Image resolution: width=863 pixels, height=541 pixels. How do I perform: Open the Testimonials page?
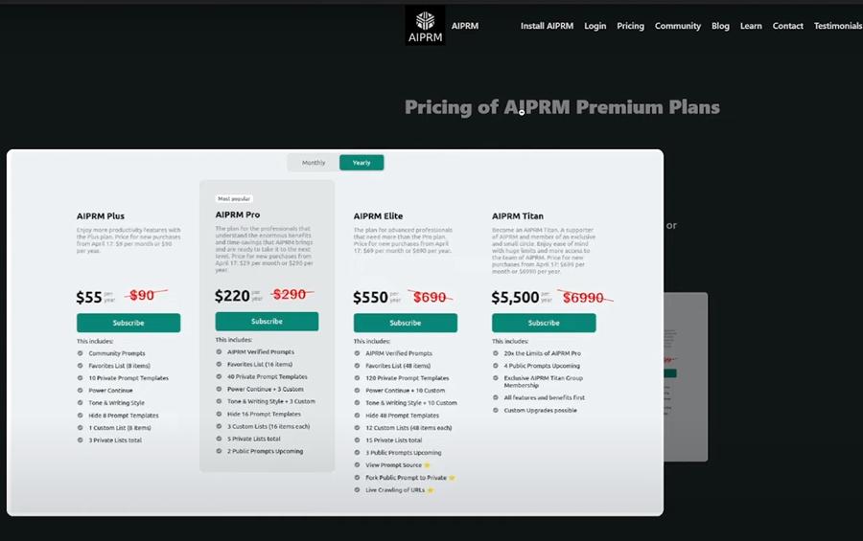point(837,26)
